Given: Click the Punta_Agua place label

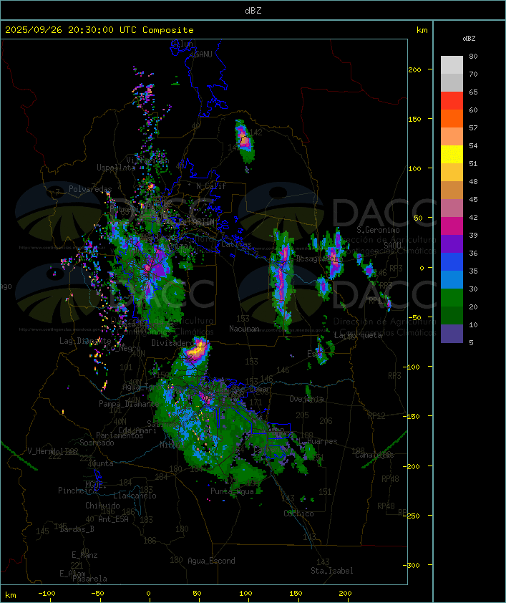Looking at the screenshot, I should [232, 491].
